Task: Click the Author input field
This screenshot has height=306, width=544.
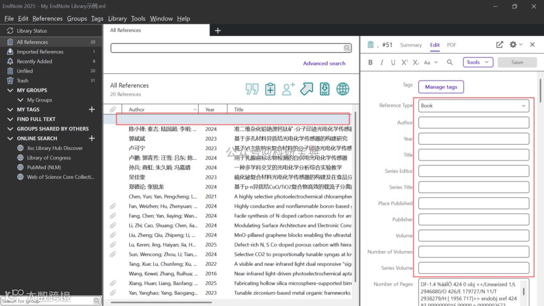Action: click(x=473, y=123)
